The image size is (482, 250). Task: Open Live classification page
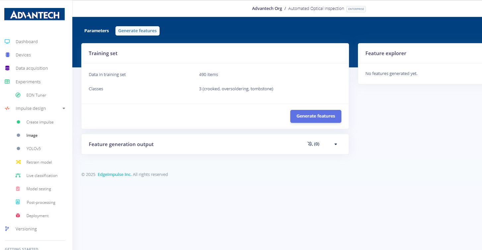pyautogui.click(x=42, y=175)
